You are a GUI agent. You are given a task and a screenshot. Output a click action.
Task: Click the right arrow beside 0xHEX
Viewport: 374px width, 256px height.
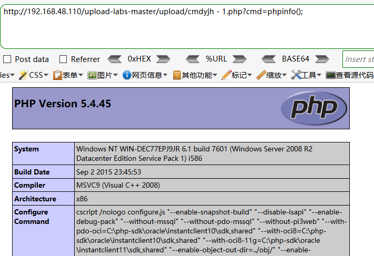click(x=164, y=59)
